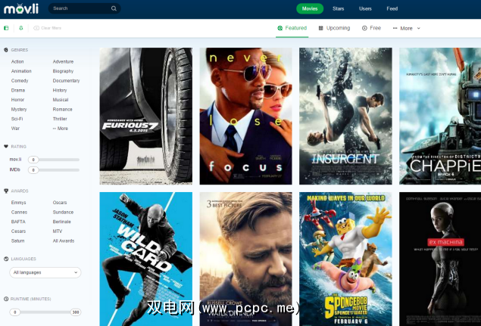Image resolution: width=481 pixels, height=326 pixels.
Task: Click the Genres section icon
Action: click(6, 50)
